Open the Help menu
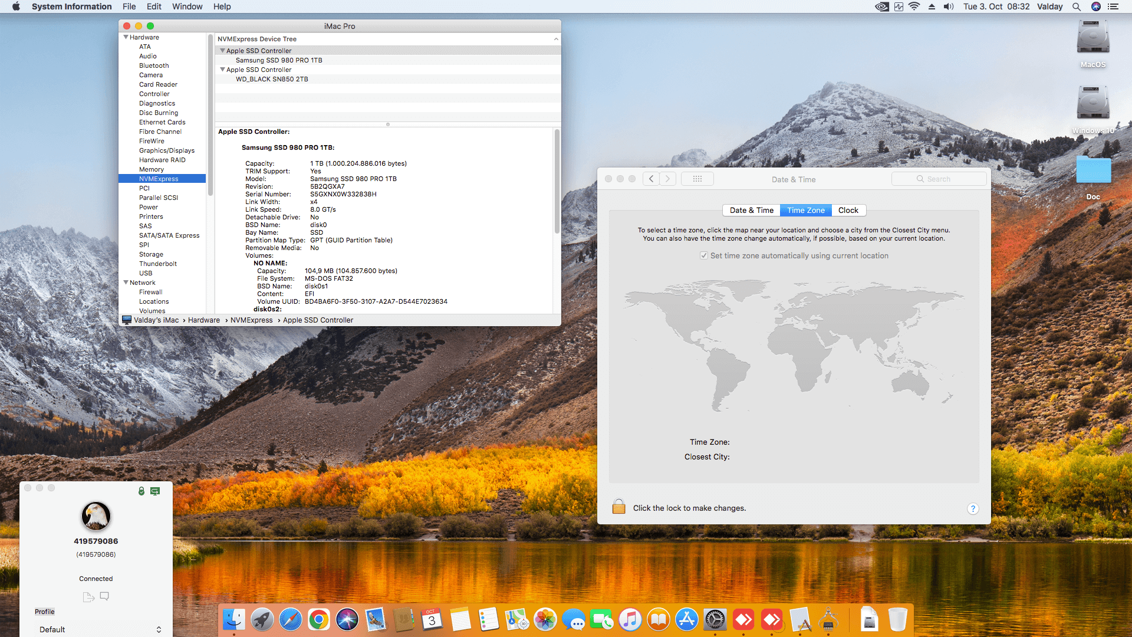1132x637 pixels. tap(222, 6)
